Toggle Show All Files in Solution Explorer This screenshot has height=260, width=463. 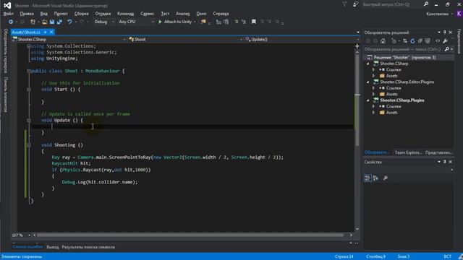point(428,41)
